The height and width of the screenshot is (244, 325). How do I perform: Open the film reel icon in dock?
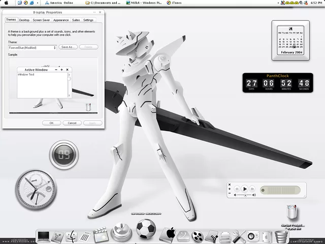click(x=198, y=236)
